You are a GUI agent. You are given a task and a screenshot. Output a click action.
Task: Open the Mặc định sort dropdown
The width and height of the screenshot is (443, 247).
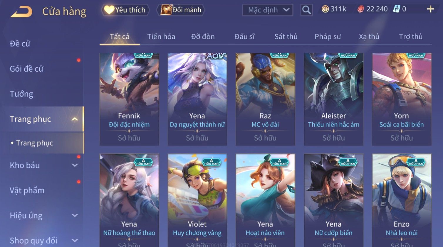click(268, 10)
